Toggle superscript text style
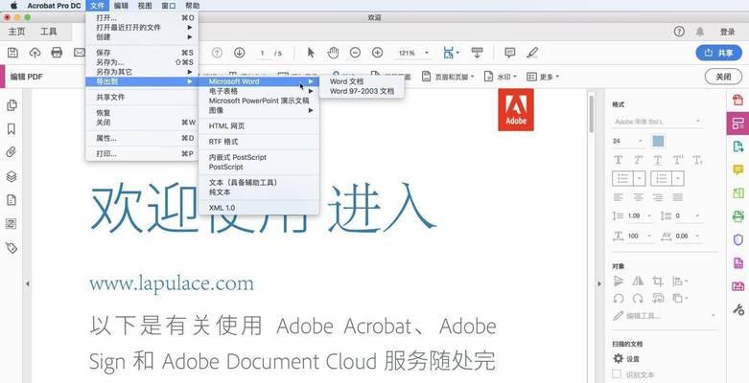749x383 pixels. pos(677,160)
